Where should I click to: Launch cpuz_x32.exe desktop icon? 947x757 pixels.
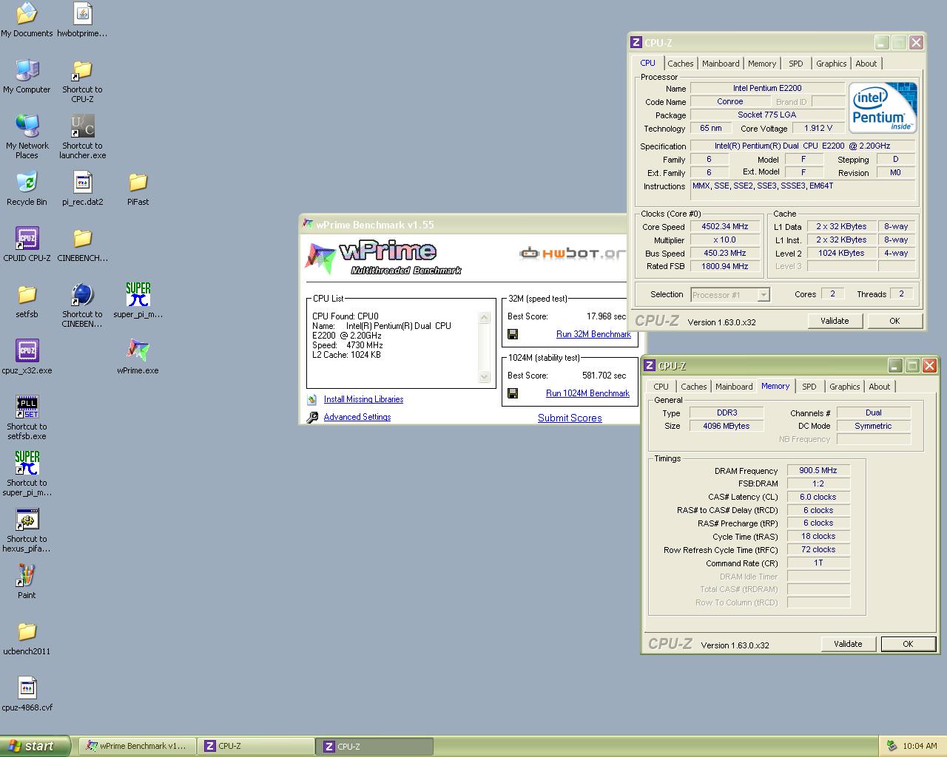pyautogui.click(x=27, y=357)
